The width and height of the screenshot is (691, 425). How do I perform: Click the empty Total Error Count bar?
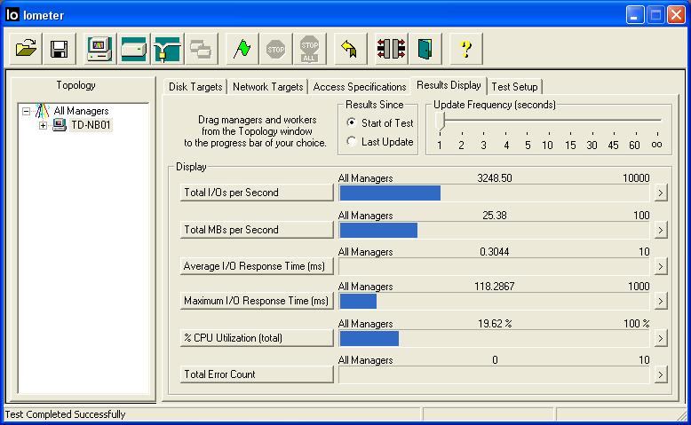click(494, 374)
